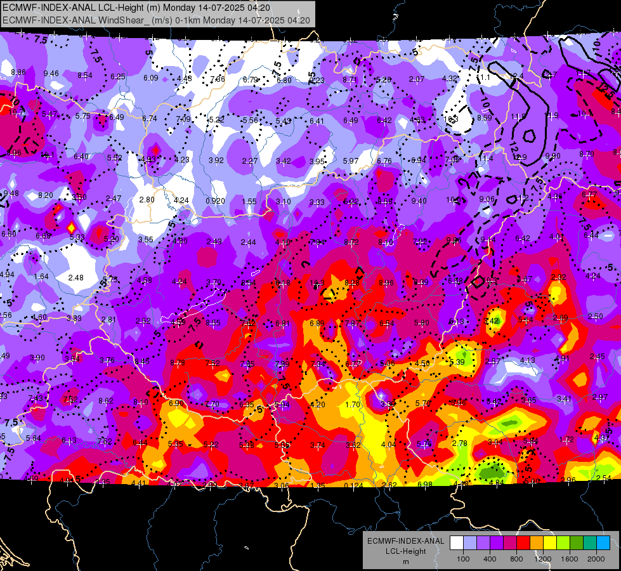621x571 pixels.
Task: Click the wind shear value 3.41
Action: coord(565,398)
